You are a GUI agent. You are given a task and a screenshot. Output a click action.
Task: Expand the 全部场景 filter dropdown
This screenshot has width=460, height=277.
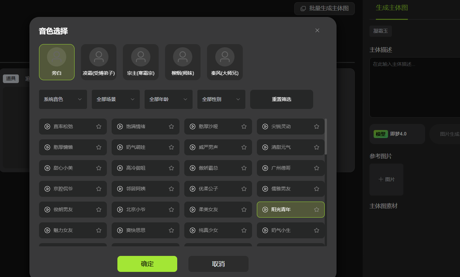(x=116, y=99)
